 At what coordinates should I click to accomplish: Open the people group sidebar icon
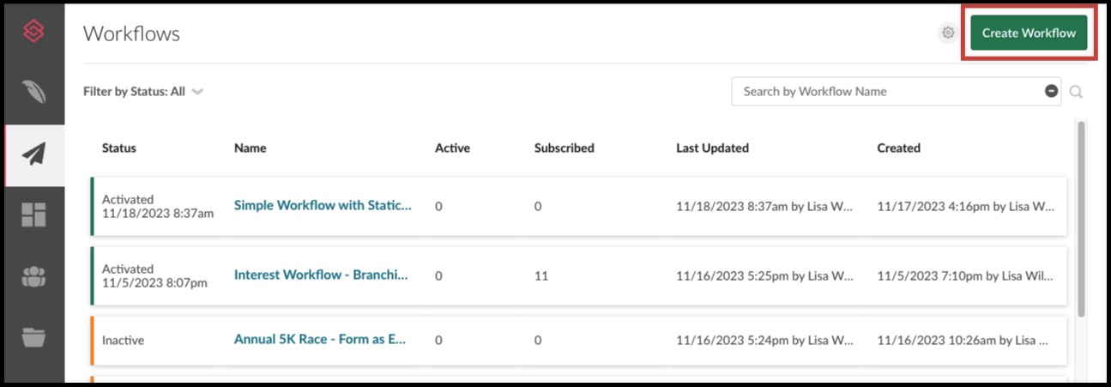tap(33, 277)
